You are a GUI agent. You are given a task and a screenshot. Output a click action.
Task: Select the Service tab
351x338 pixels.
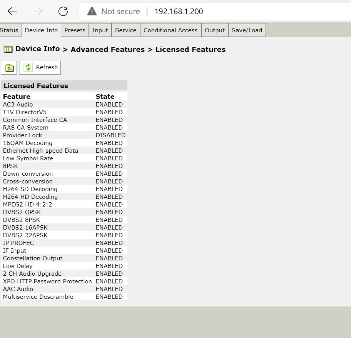click(125, 30)
